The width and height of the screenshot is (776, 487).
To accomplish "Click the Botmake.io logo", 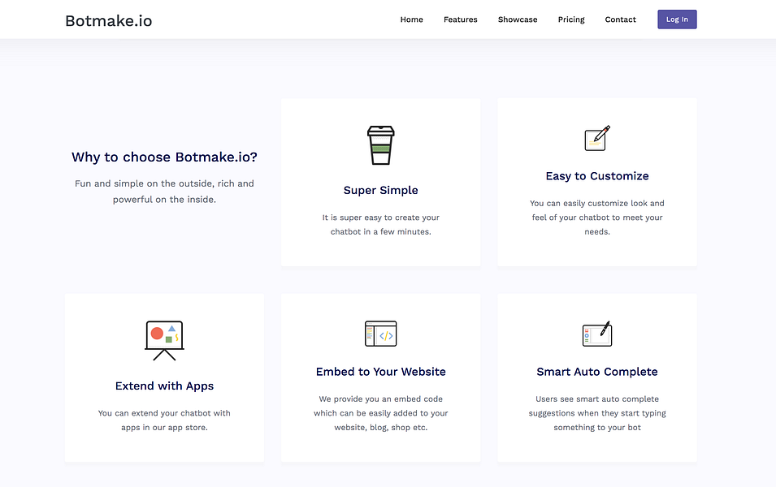I will [108, 20].
